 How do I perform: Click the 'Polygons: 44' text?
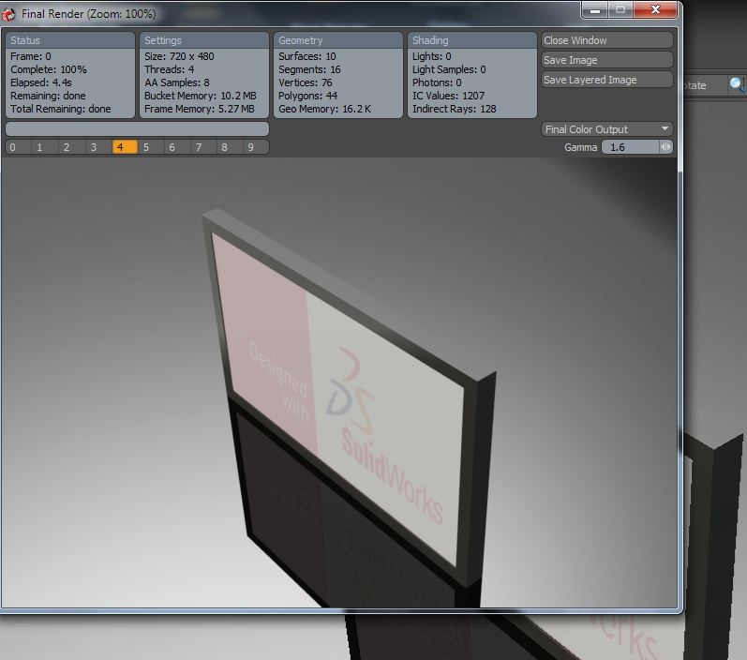click(x=307, y=96)
